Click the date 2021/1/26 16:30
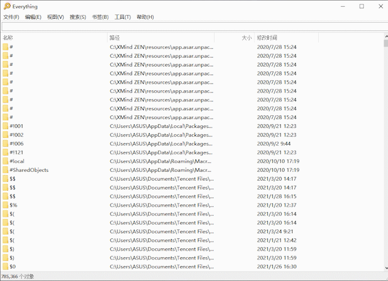 pos(277,267)
